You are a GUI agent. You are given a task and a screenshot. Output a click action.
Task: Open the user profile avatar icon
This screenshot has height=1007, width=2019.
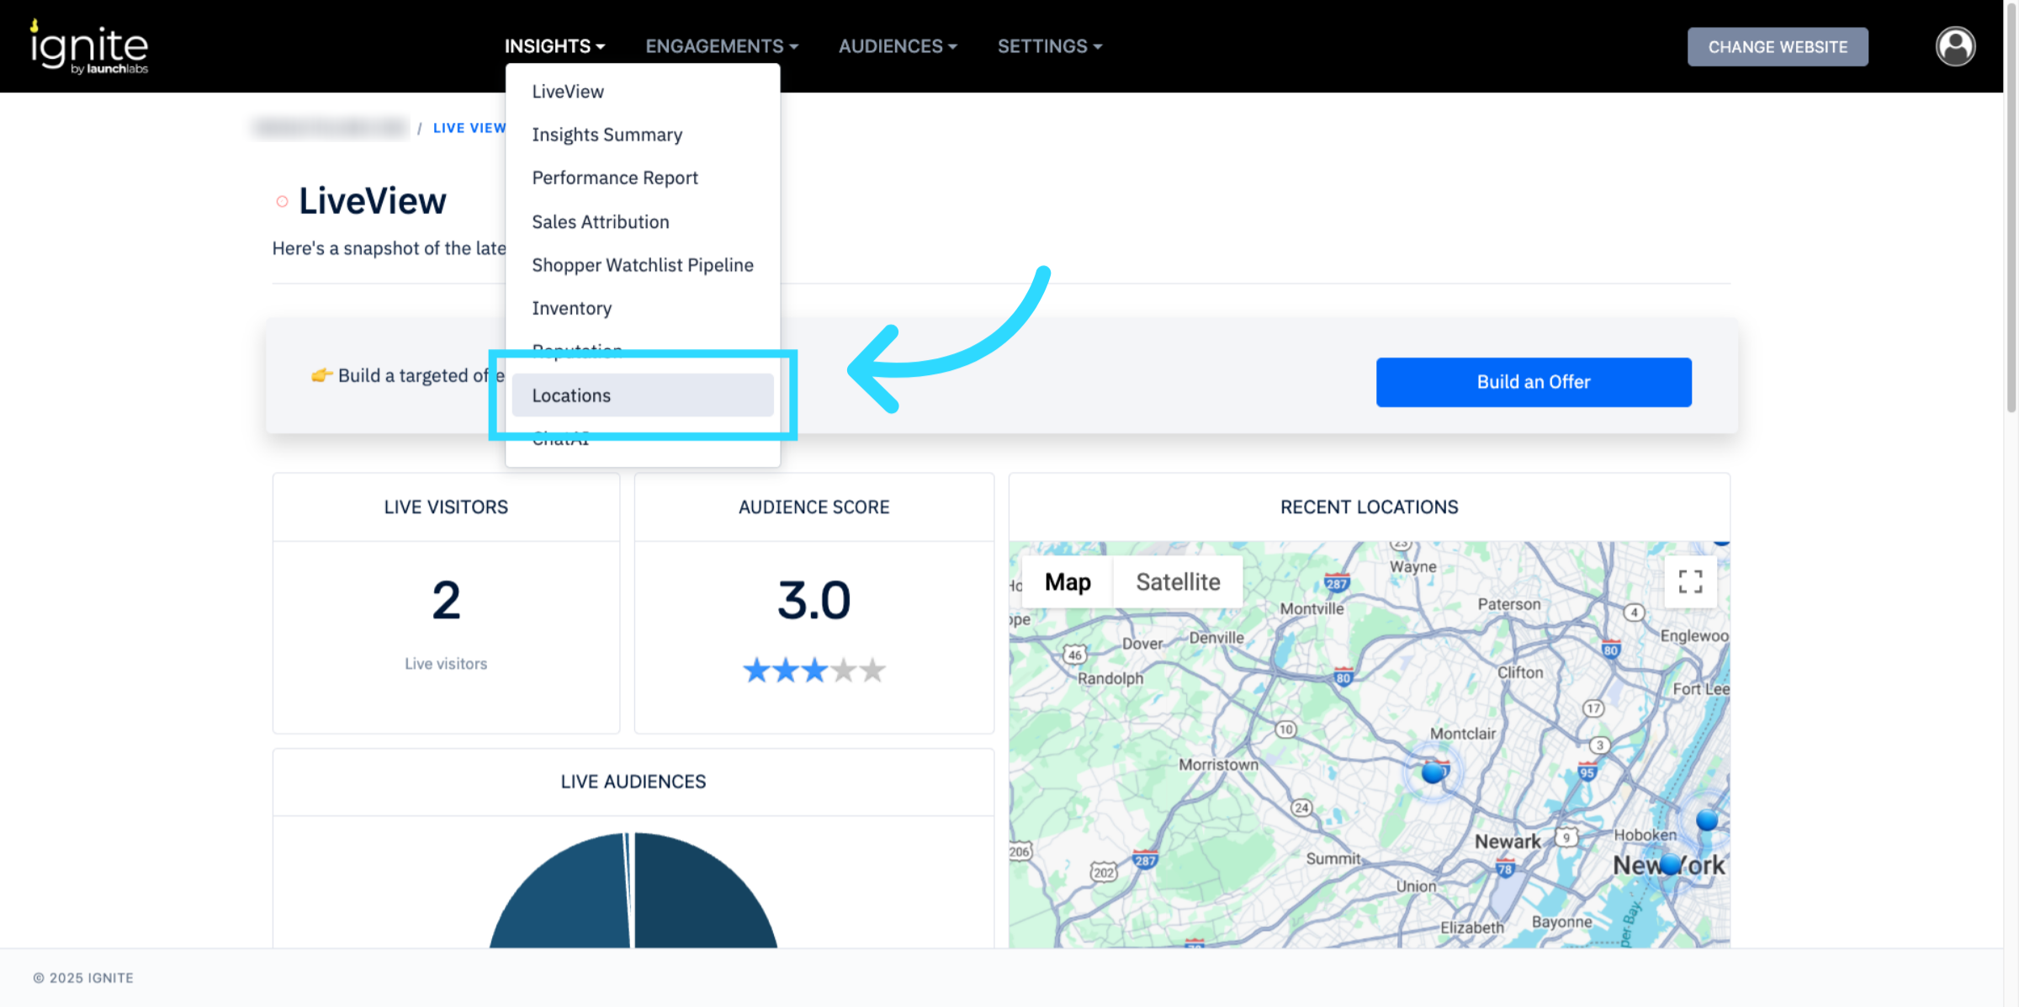point(1955,46)
